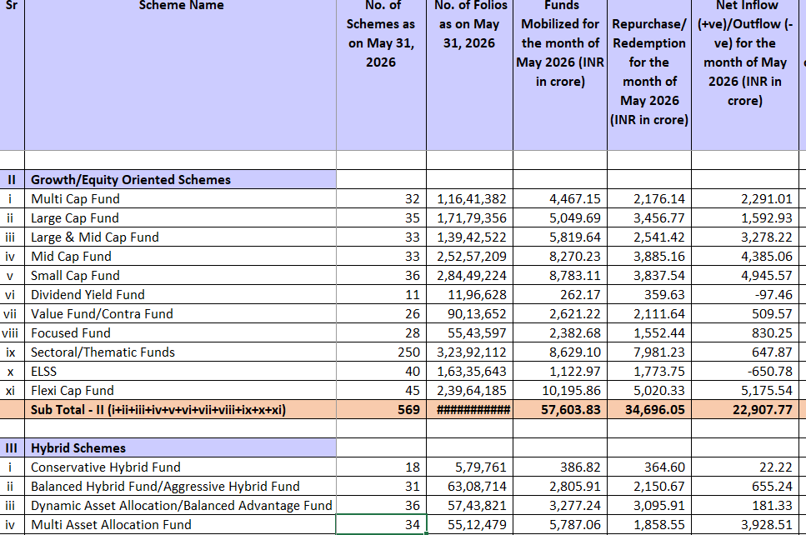806x535 pixels.
Task: Select the Net Inflow/Outflow header cell
Action: tap(745, 75)
